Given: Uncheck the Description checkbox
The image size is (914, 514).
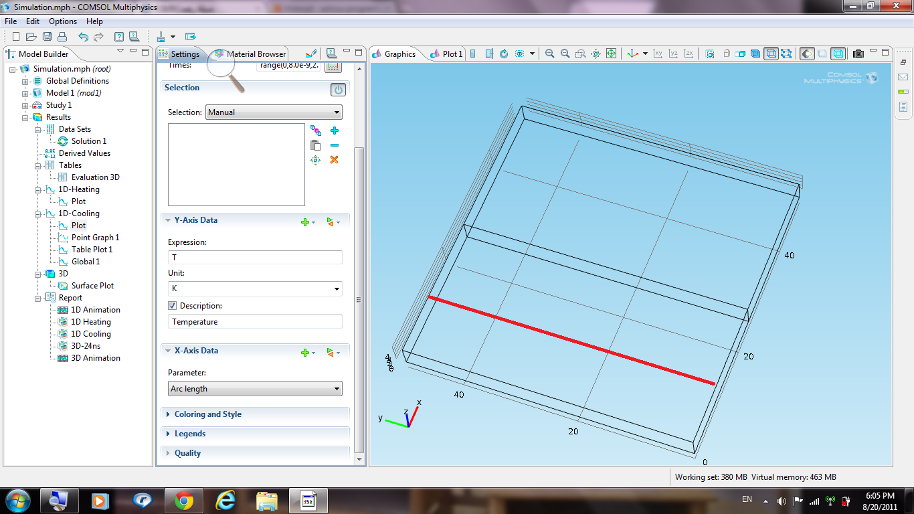Looking at the screenshot, I should pyautogui.click(x=173, y=306).
